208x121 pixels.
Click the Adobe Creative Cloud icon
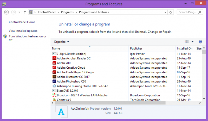(54, 67)
